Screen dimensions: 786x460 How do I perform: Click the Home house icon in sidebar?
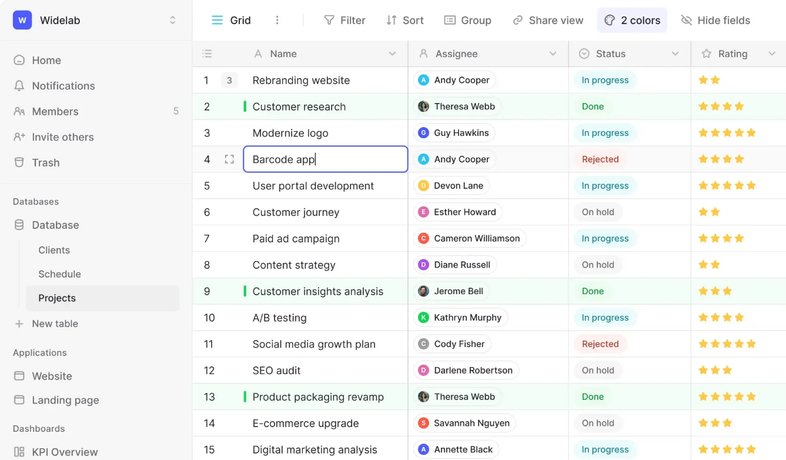tap(19, 60)
